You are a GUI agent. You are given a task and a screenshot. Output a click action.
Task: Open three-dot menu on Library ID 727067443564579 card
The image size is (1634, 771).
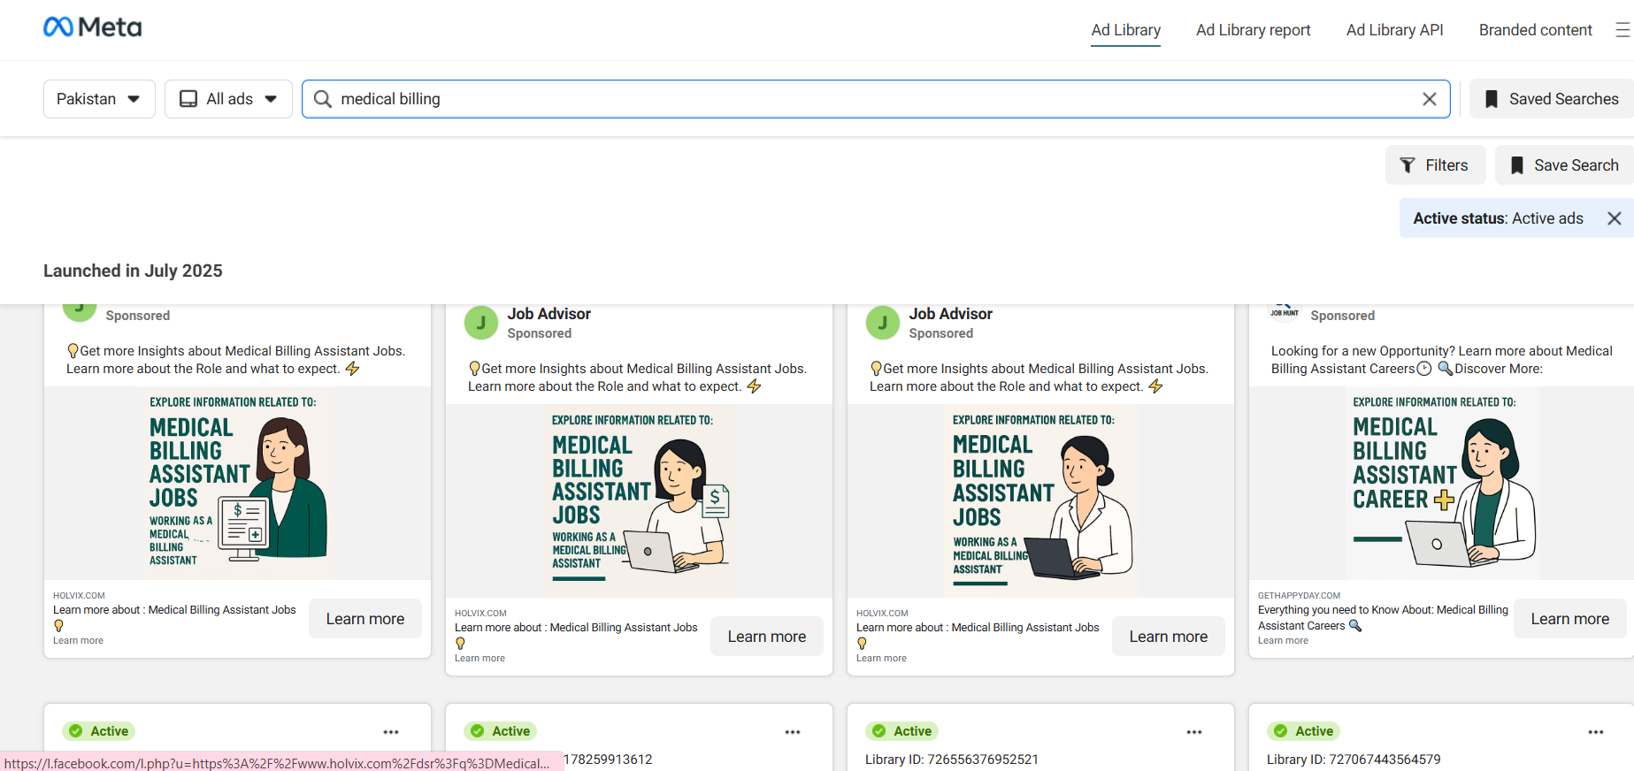pyautogui.click(x=1595, y=732)
